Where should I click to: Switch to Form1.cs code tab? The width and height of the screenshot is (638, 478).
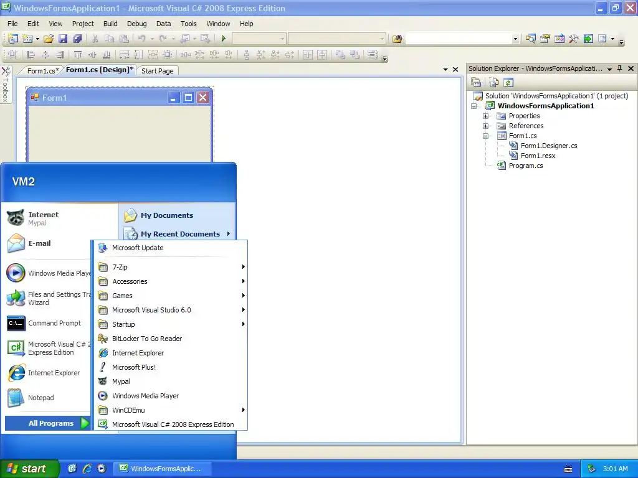[43, 71]
